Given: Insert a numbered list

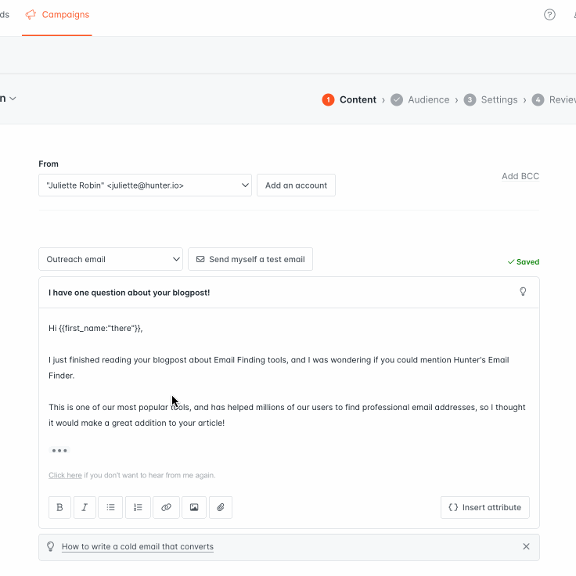Looking at the screenshot, I should (138, 507).
